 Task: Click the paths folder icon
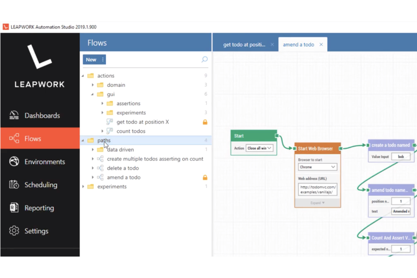pos(90,140)
